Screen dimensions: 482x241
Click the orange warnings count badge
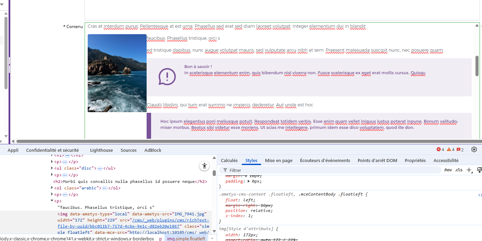[x=450, y=150]
